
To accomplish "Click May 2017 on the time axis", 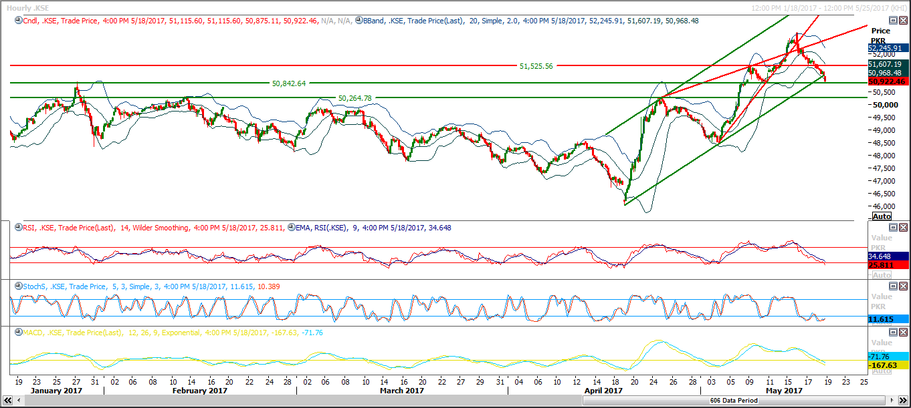I will point(784,391).
